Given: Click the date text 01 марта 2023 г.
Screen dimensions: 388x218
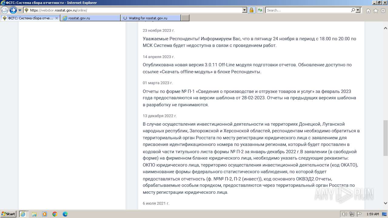Looking at the screenshot, I should point(158,83).
